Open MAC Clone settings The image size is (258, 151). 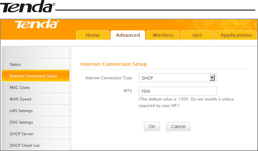point(36,87)
